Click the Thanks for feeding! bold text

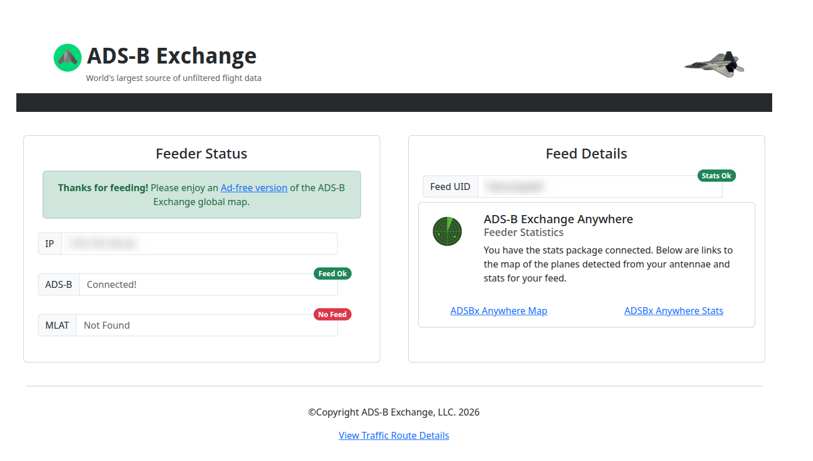point(103,188)
